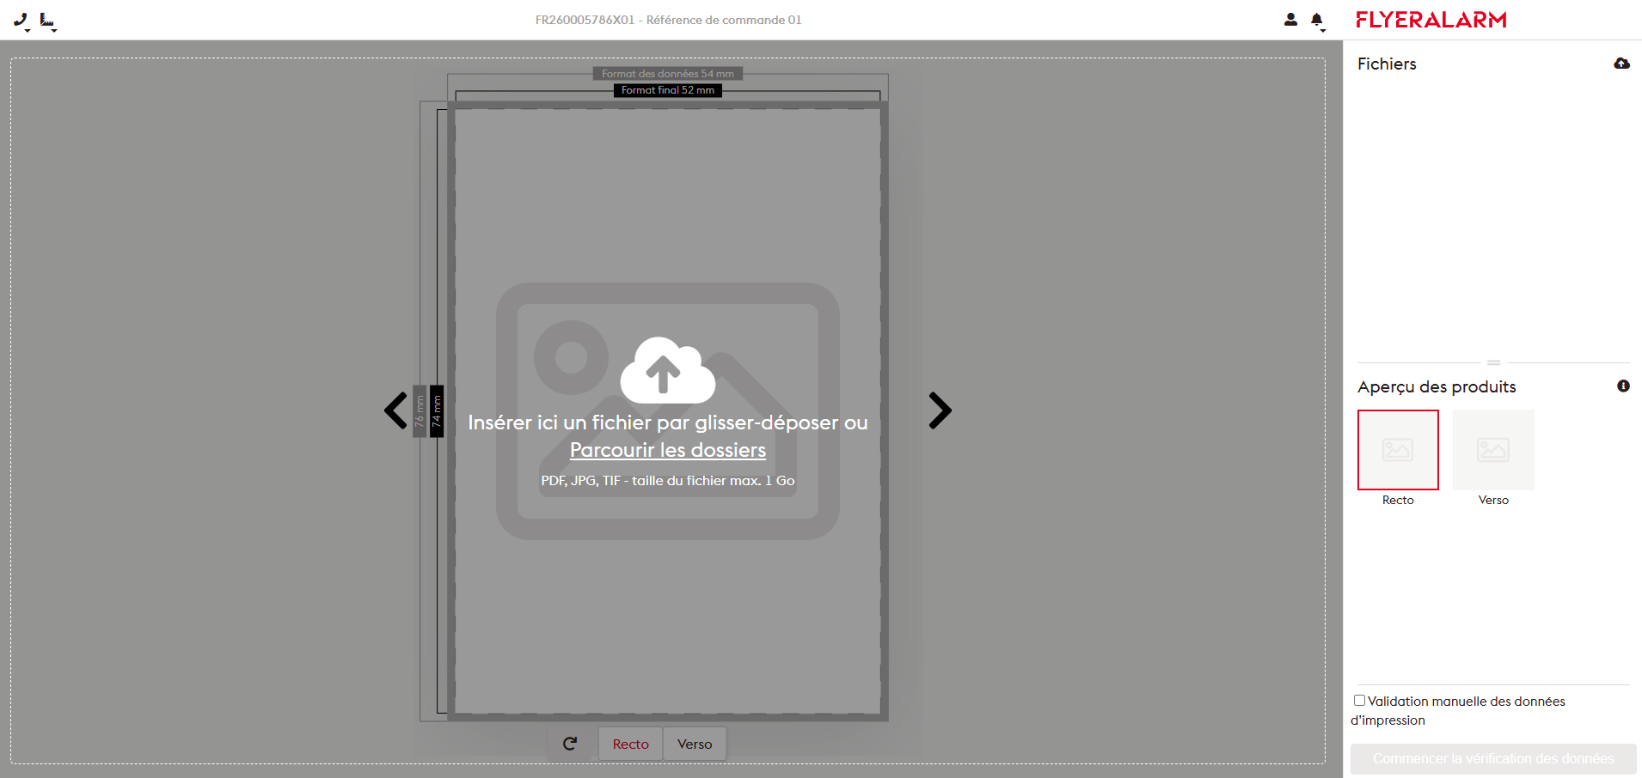Go to the next page arrow

pos(940,410)
